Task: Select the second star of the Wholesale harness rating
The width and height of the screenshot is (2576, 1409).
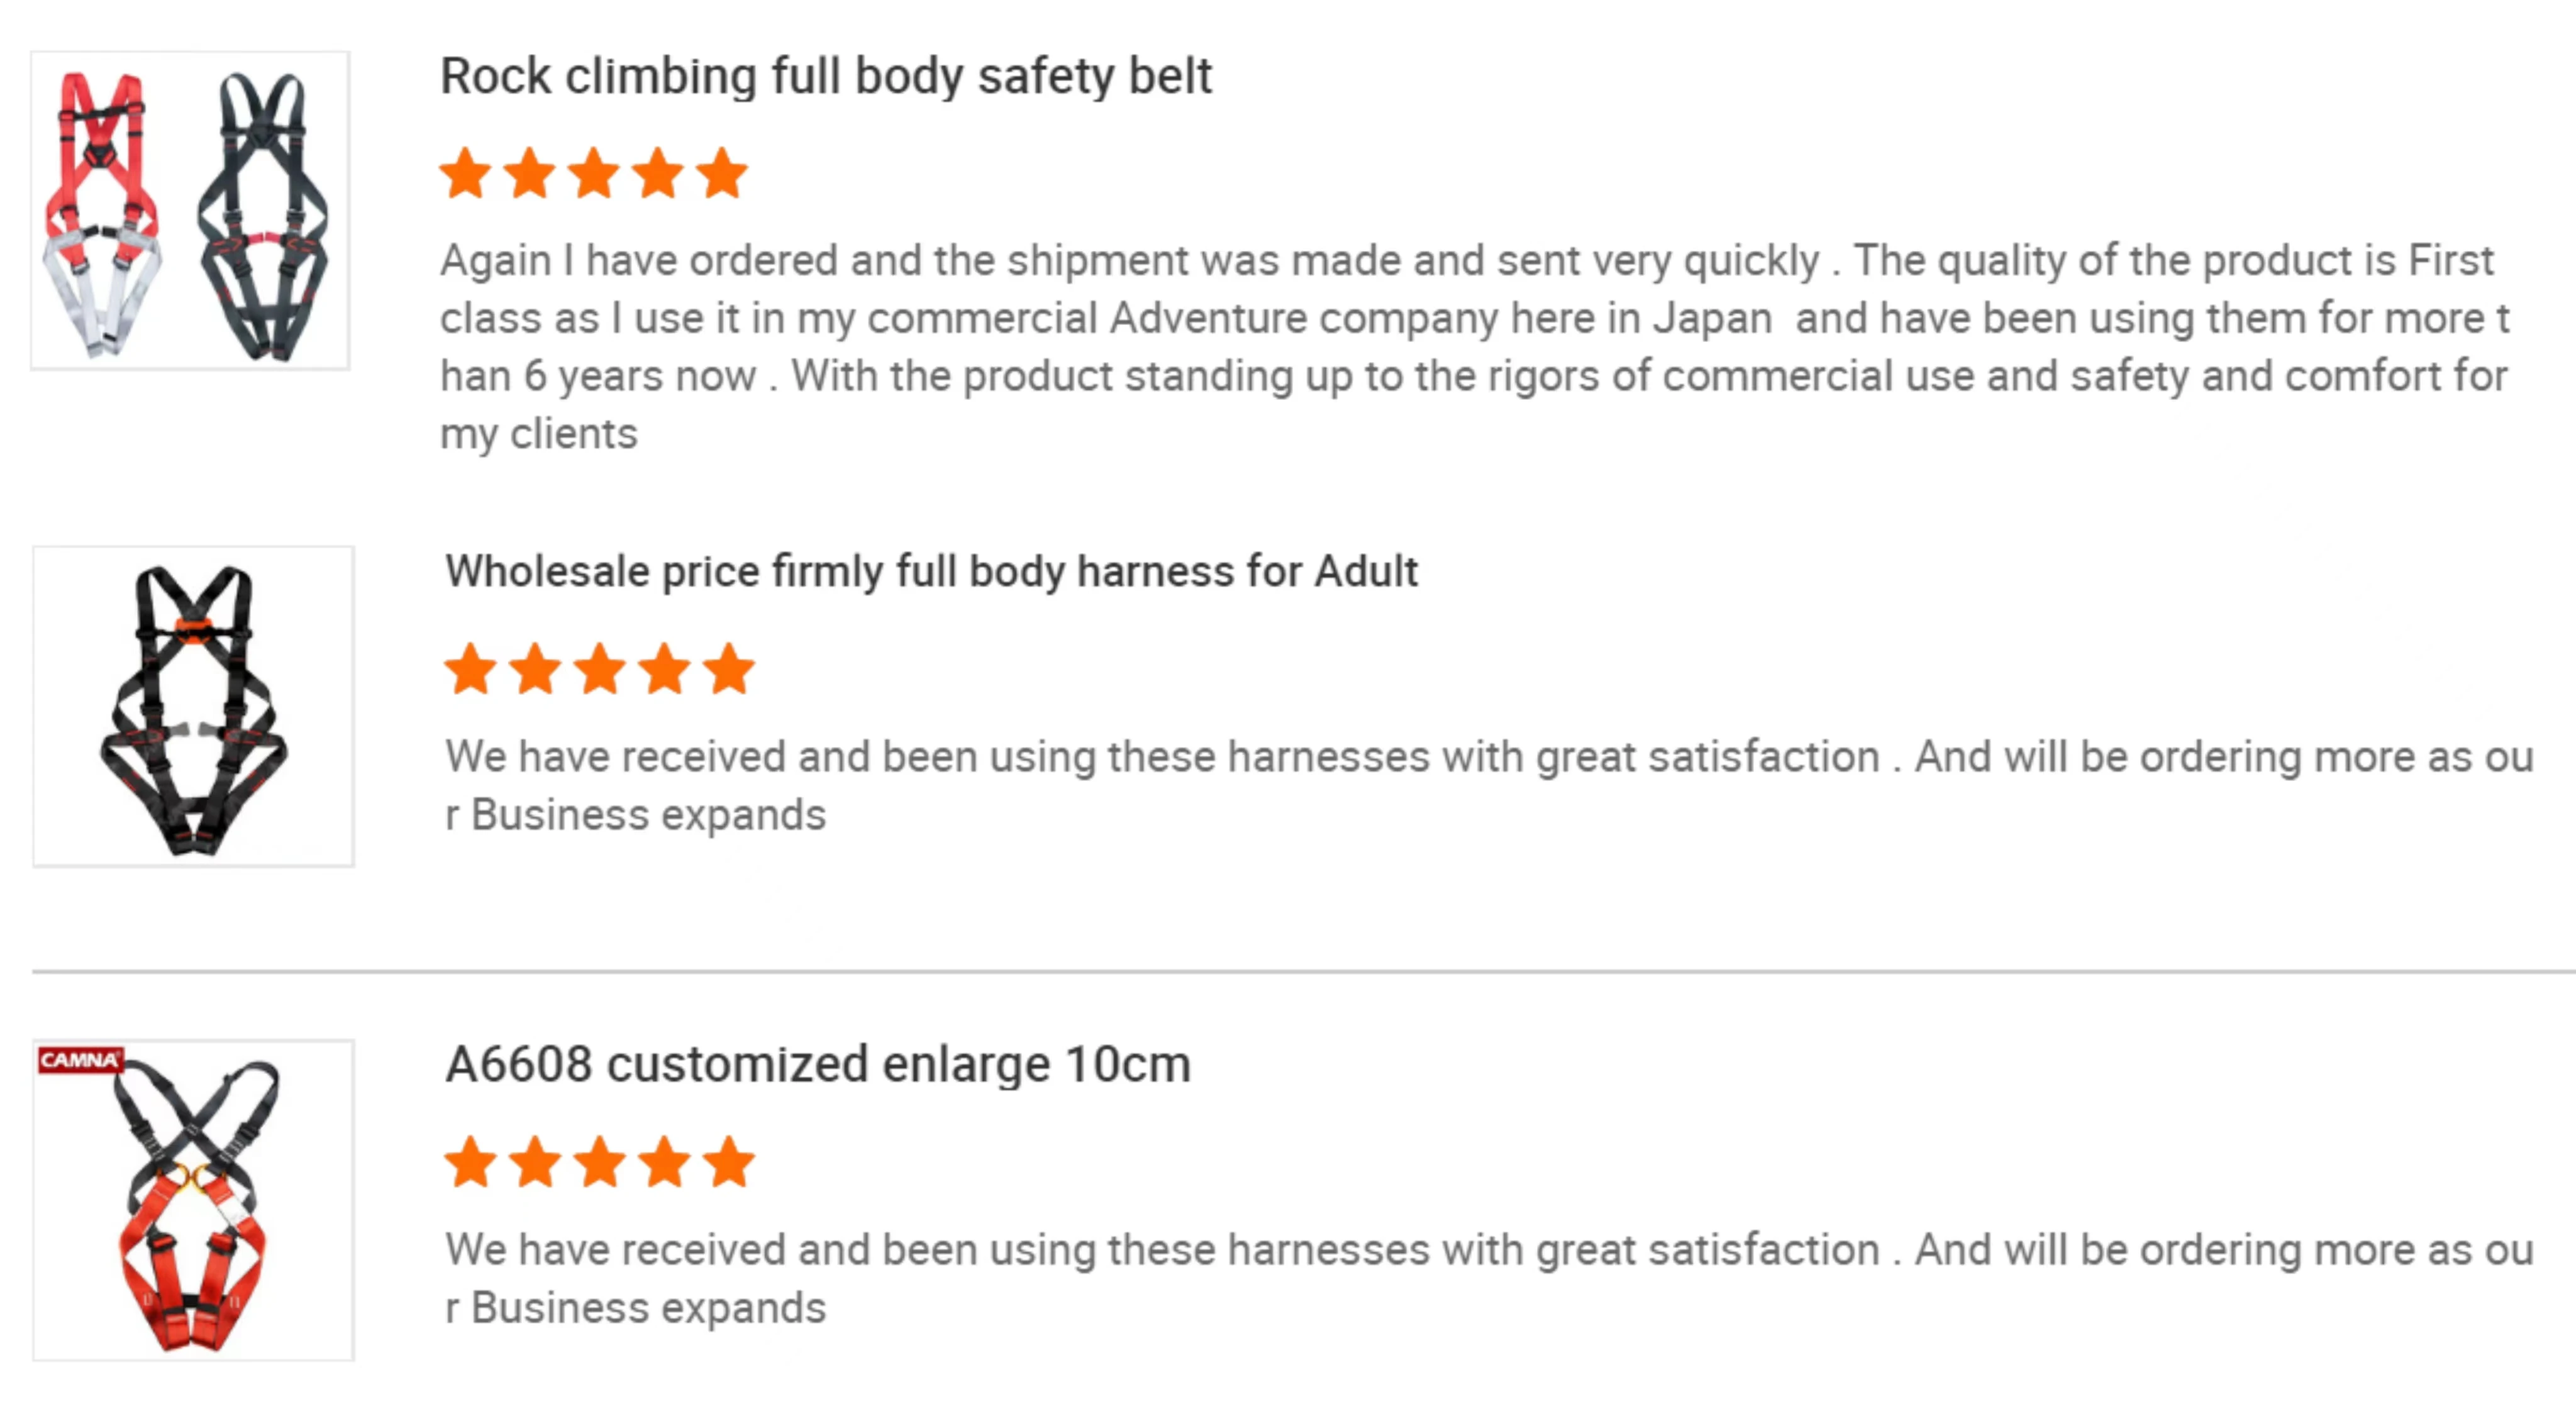Action: click(x=535, y=669)
